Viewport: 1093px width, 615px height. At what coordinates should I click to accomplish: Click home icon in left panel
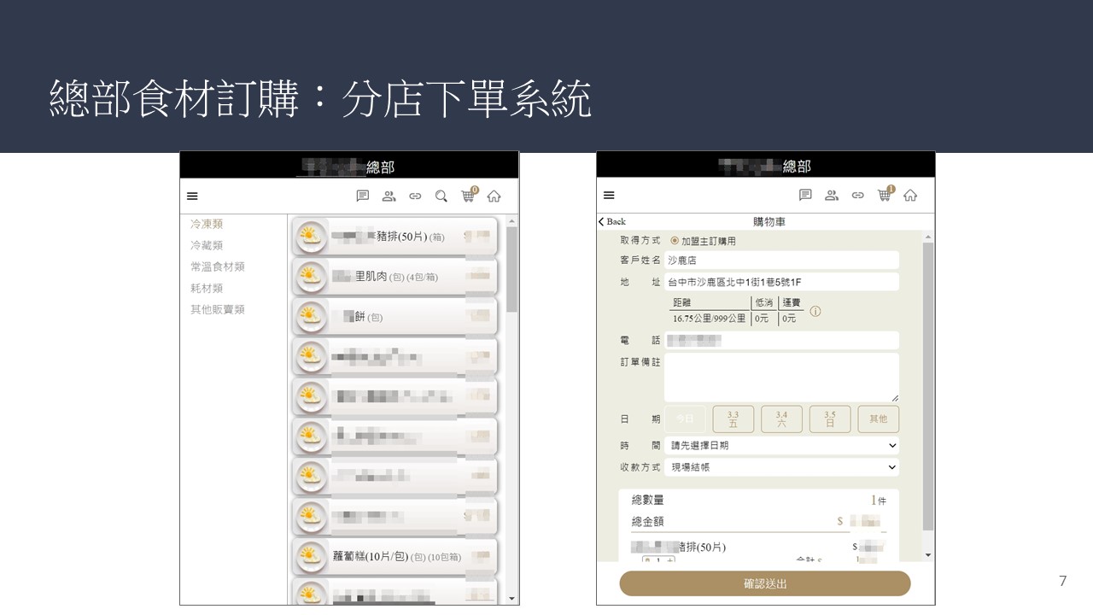pyautogui.click(x=494, y=196)
